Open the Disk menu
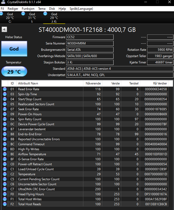The image size is (174, 210). click(52, 9)
